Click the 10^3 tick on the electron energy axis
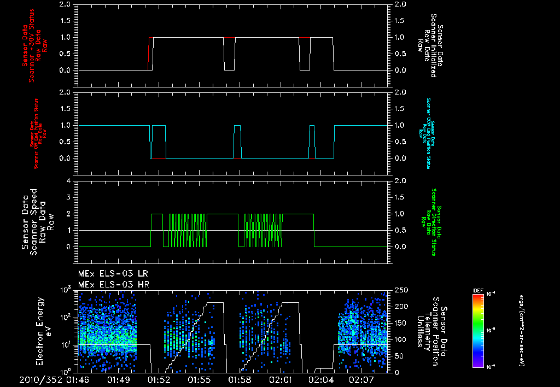This screenshot has width=560, height=387. click(x=65, y=290)
